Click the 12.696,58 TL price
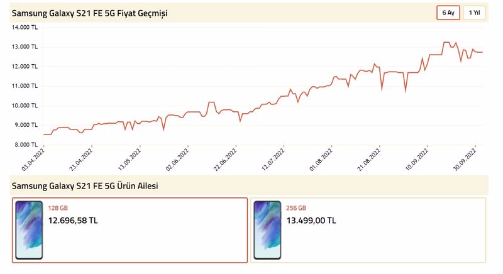 [x=73, y=221]
